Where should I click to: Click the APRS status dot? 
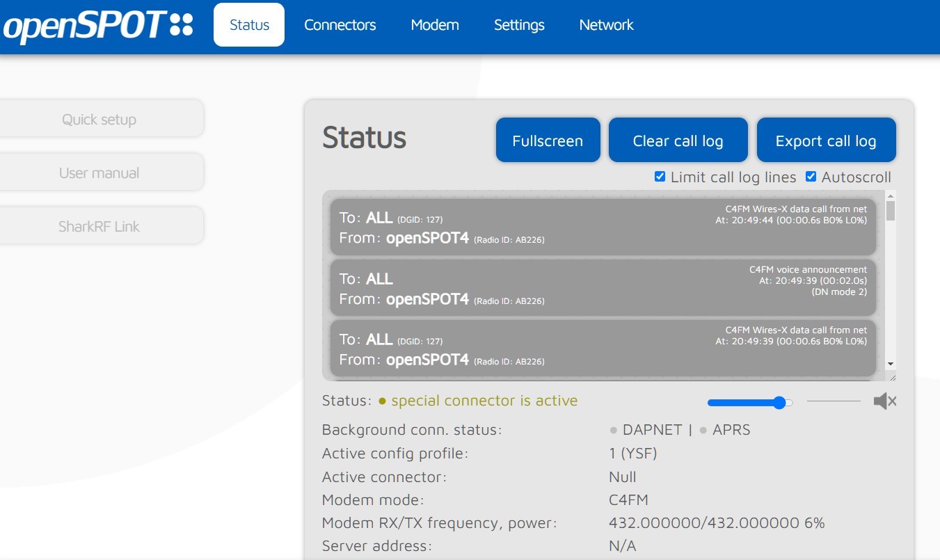tap(703, 430)
